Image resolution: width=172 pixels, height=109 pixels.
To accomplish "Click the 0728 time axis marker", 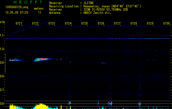I will pyautogui.click(x=134, y=23).
